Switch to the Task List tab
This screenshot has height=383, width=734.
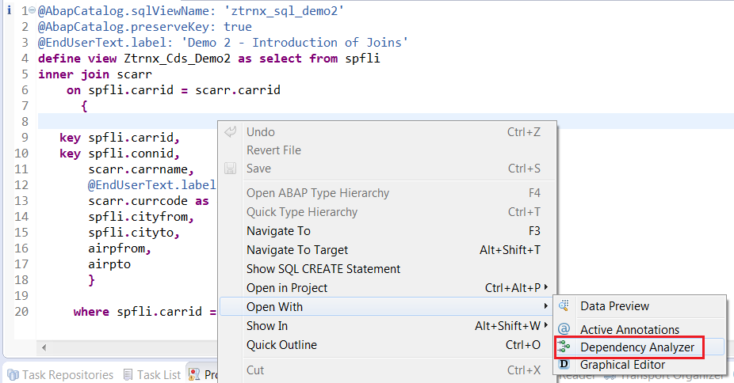click(152, 374)
